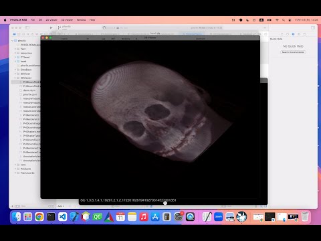This screenshot has width=321, height=241.
Task: Select phorlix.dcm in project navigator
Action: [30, 94]
